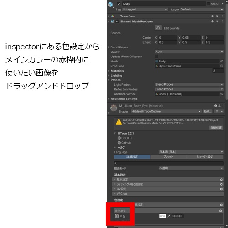Open the Tag dropdown showing Untagged
Screen dimensions: 228x228
(145, 10)
